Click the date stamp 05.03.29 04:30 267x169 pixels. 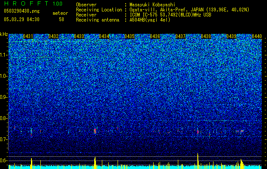(22, 19)
